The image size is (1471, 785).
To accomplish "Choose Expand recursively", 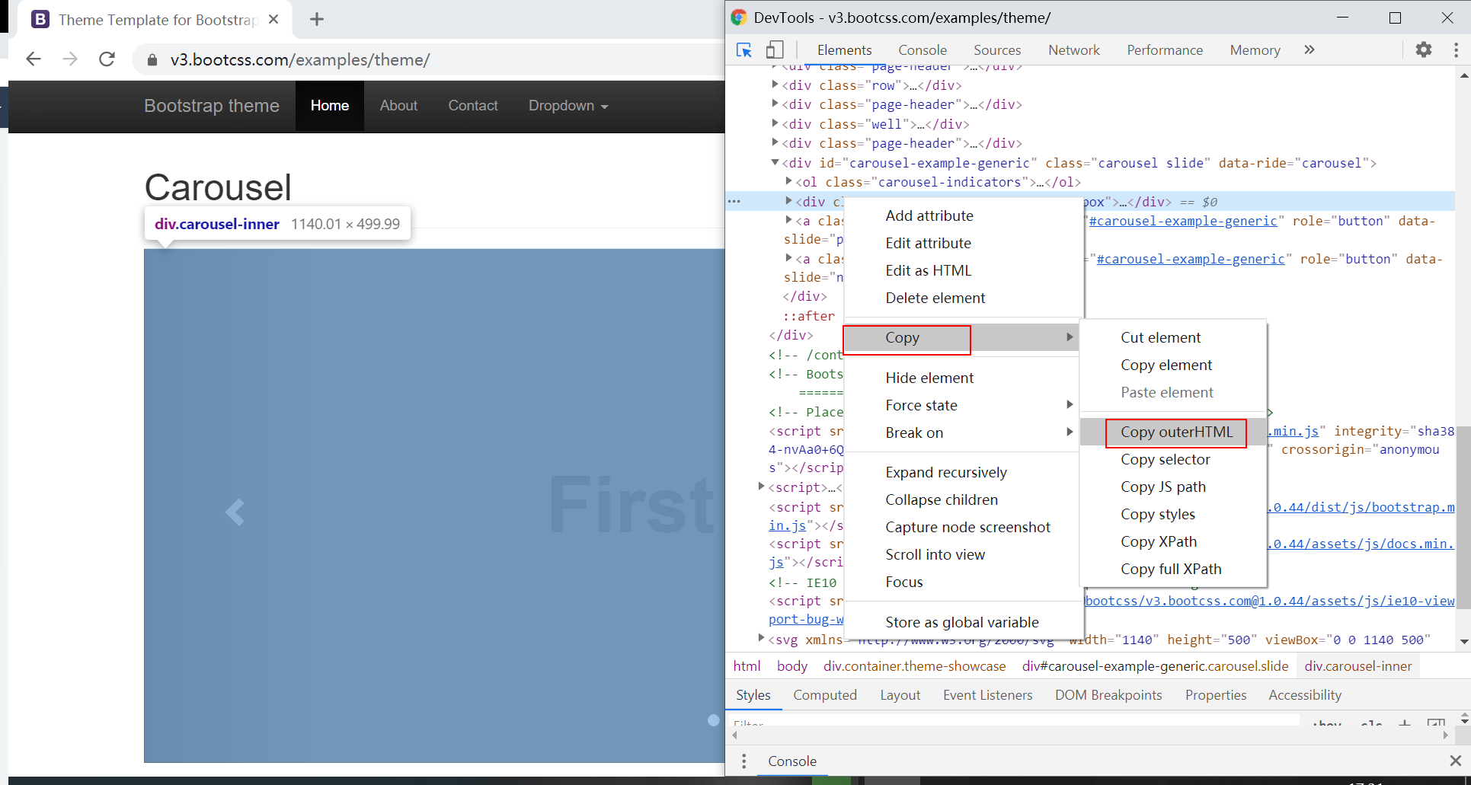I will click(x=964, y=472).
